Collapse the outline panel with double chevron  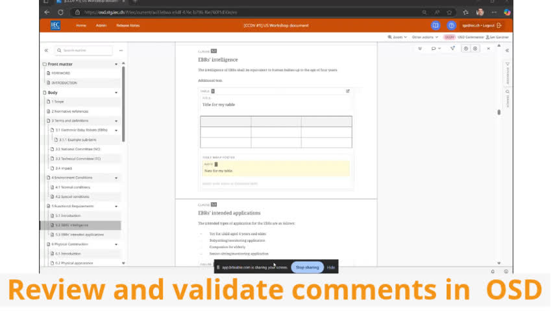coord(46,50)
